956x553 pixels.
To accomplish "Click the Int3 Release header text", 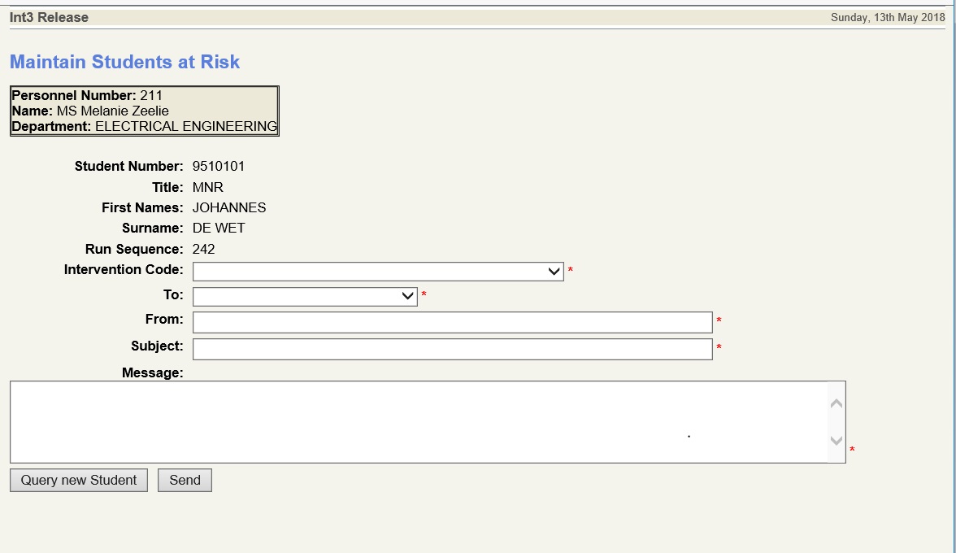I will pos(49,17).
